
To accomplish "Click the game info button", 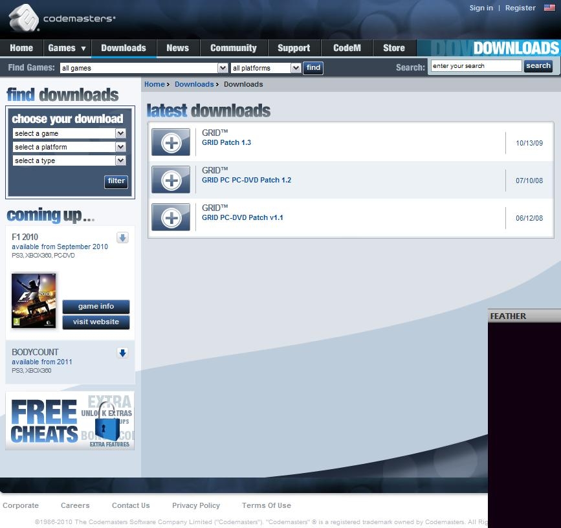I will pyautogui.click(x=96, y=307).
